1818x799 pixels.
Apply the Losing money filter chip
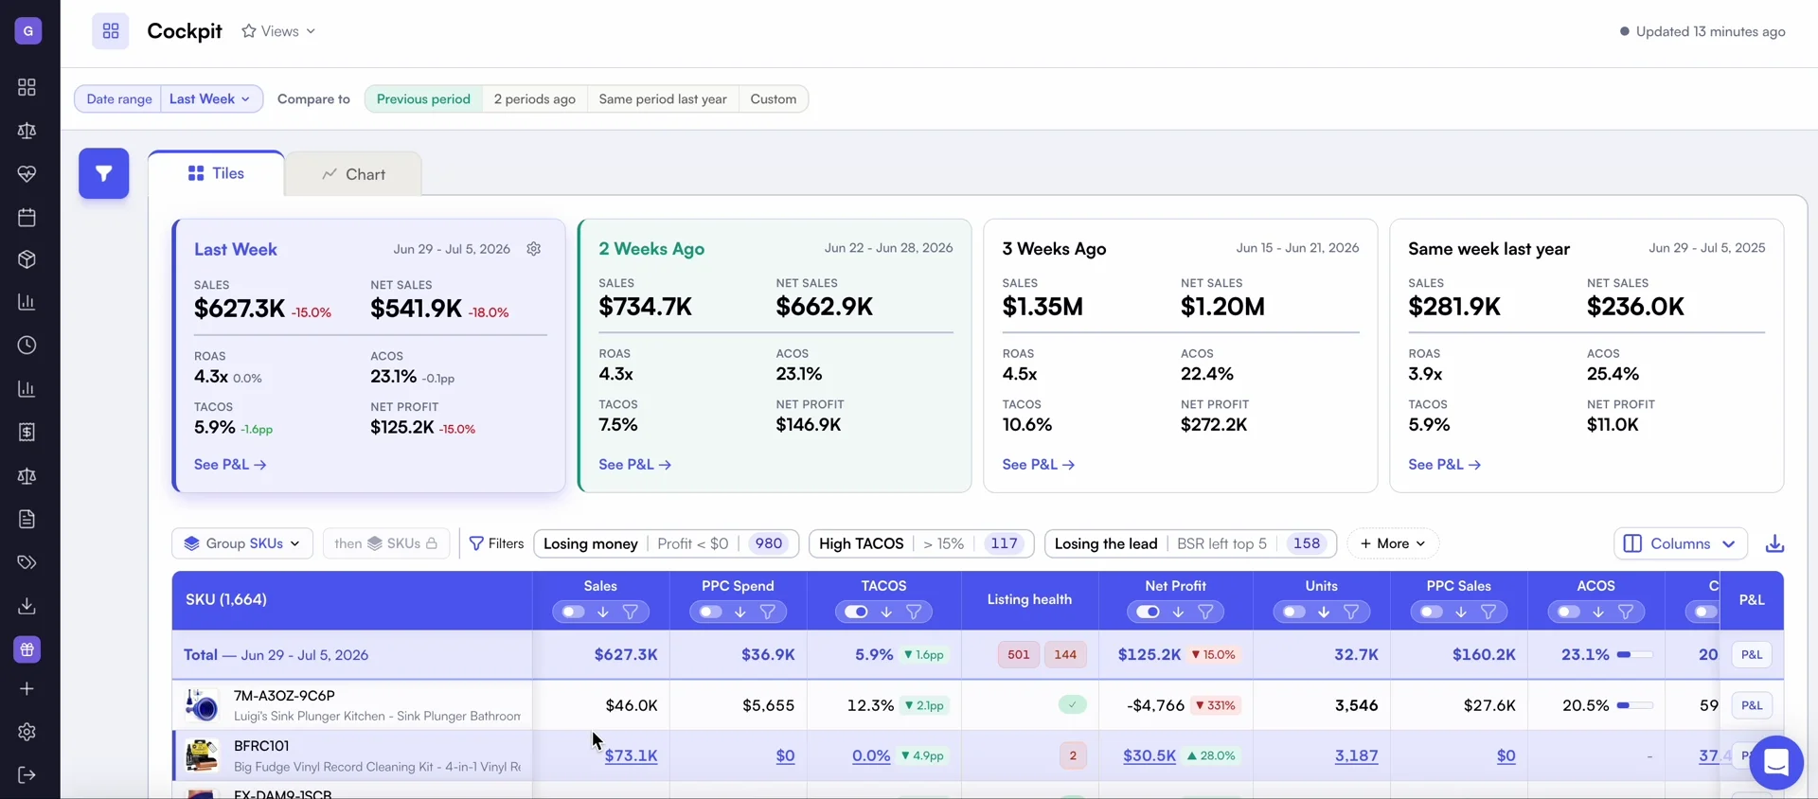point(667,543)
